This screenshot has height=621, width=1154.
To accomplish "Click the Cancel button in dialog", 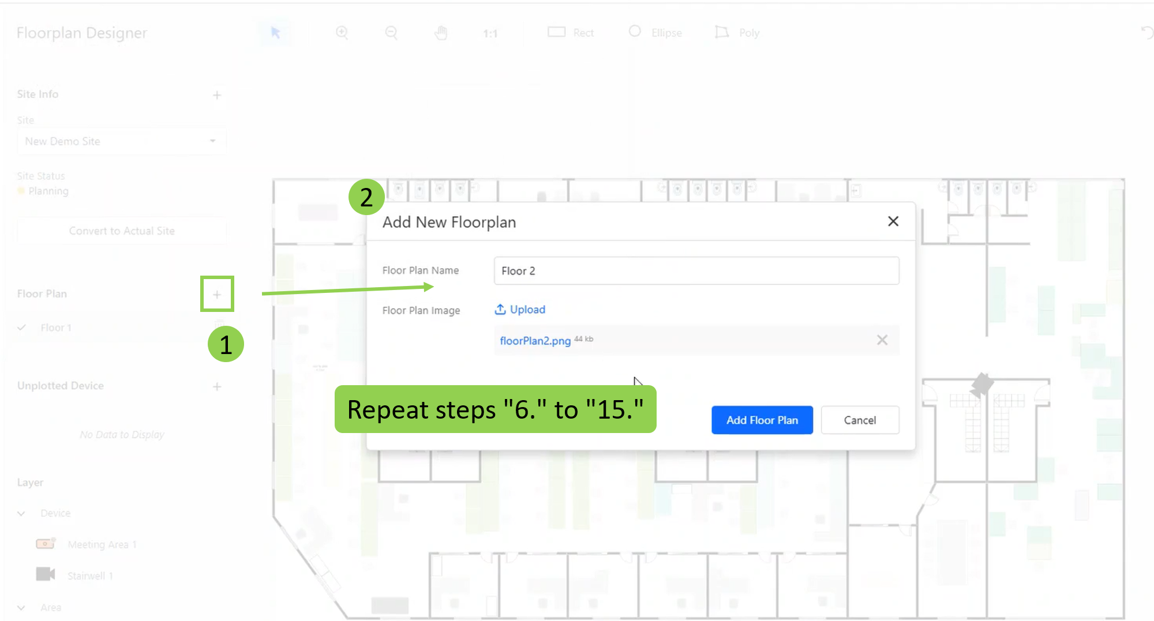I will [x=860, y=420].
